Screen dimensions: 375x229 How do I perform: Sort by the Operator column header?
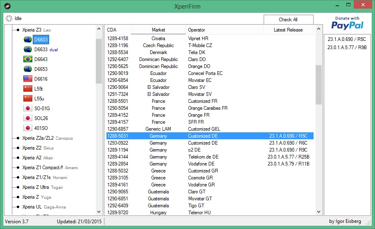pos(225,29)
